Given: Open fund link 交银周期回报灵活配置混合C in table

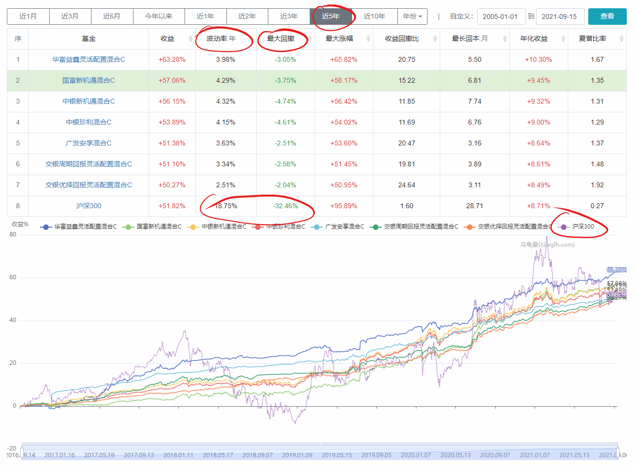Looking at the screenshot, I should 89,164.
